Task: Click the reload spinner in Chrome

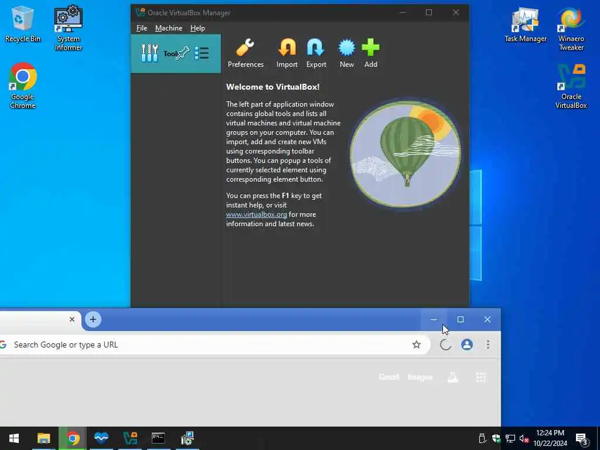Action: [x=445, y=345]
